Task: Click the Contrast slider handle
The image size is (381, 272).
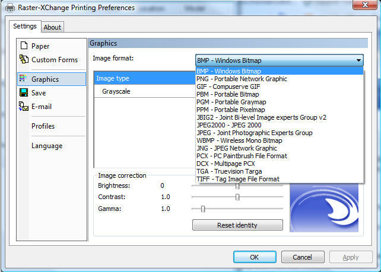Action: tap(237, 197)
